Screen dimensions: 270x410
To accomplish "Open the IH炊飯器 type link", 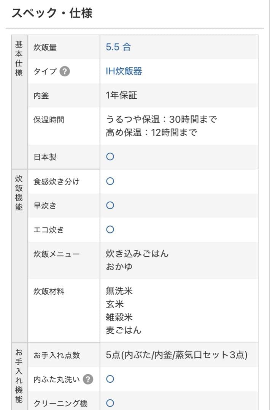I will pos(124,71).
